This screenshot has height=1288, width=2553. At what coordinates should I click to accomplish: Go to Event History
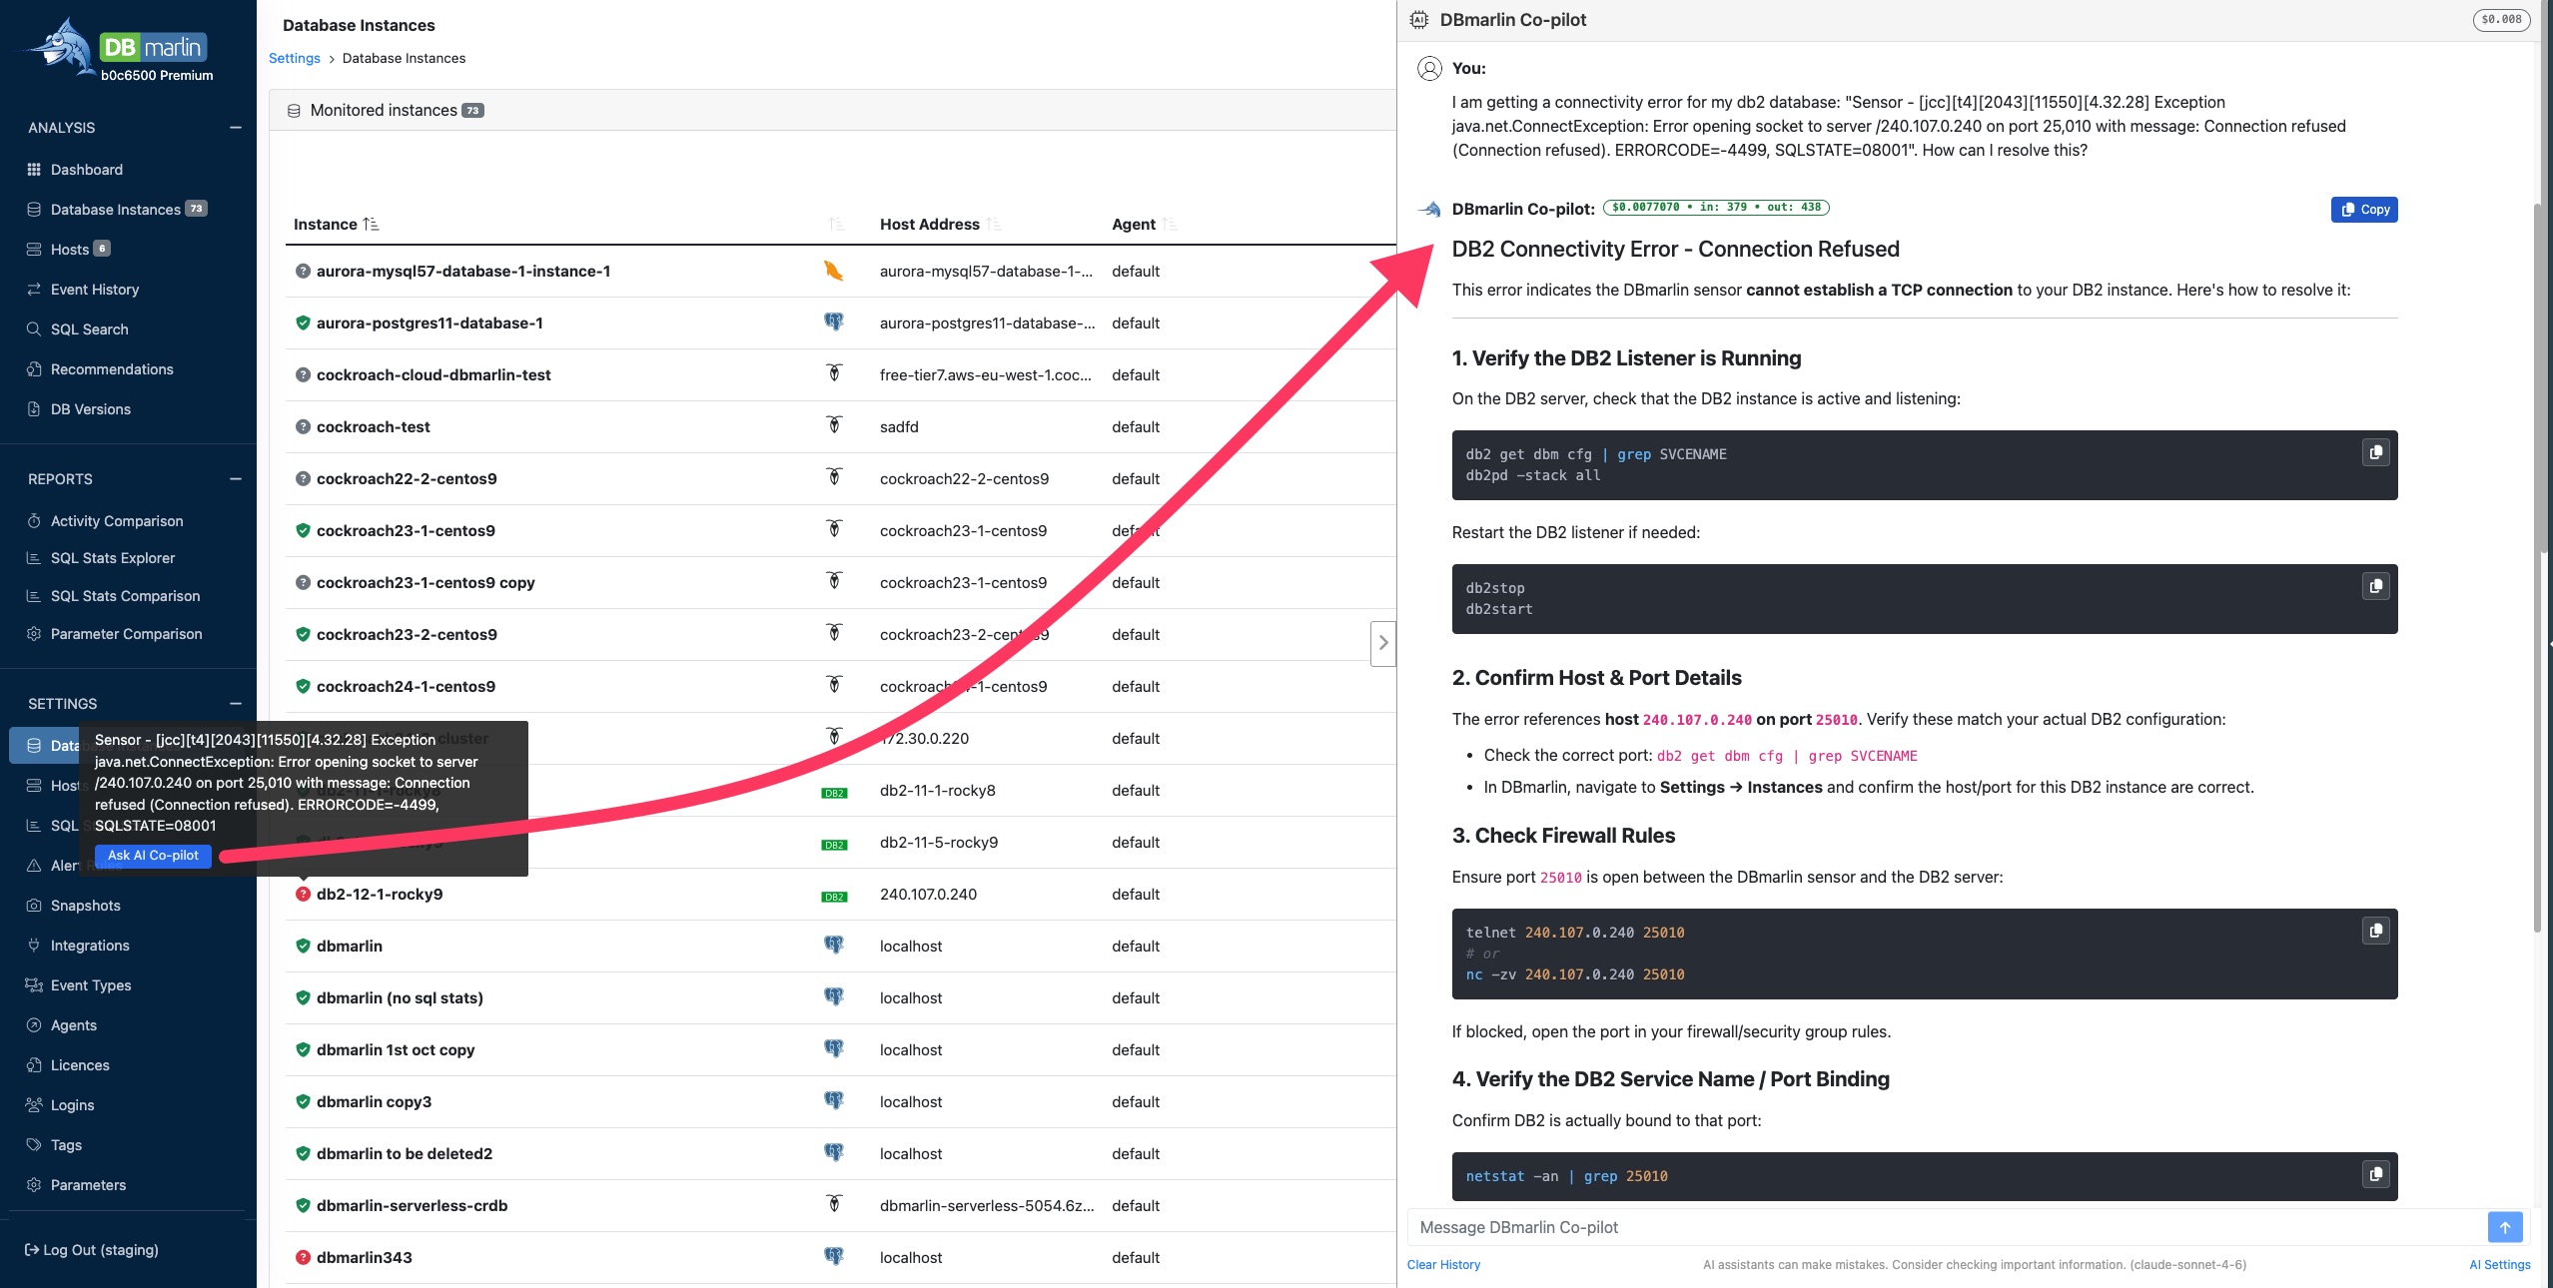(x=94, y=290)
